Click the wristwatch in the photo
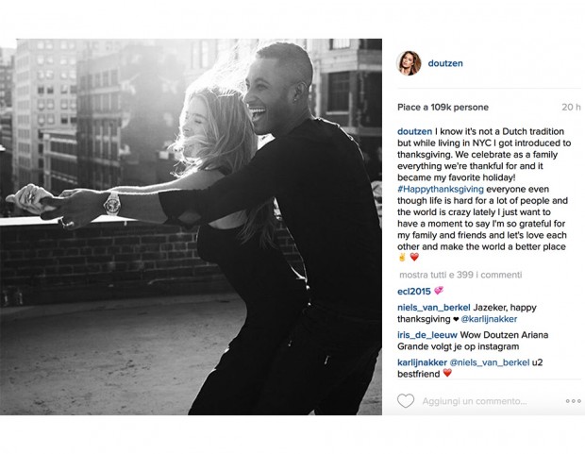Screen dimensions: 585x454 pos(112,204)
